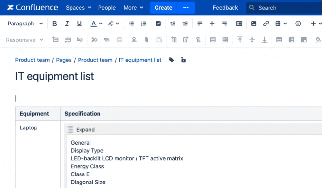This screenshot has height=188, width=322.
Task: Toggle underline formatting
Action: 79,23
